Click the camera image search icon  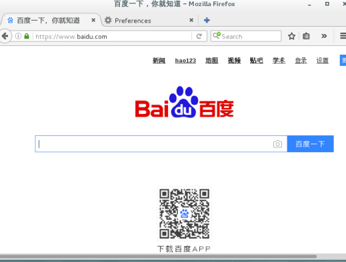(x=277, y=144)
